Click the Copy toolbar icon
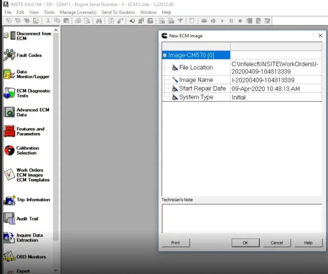Screen dimensions: 328x274 [x=57, y=21]
